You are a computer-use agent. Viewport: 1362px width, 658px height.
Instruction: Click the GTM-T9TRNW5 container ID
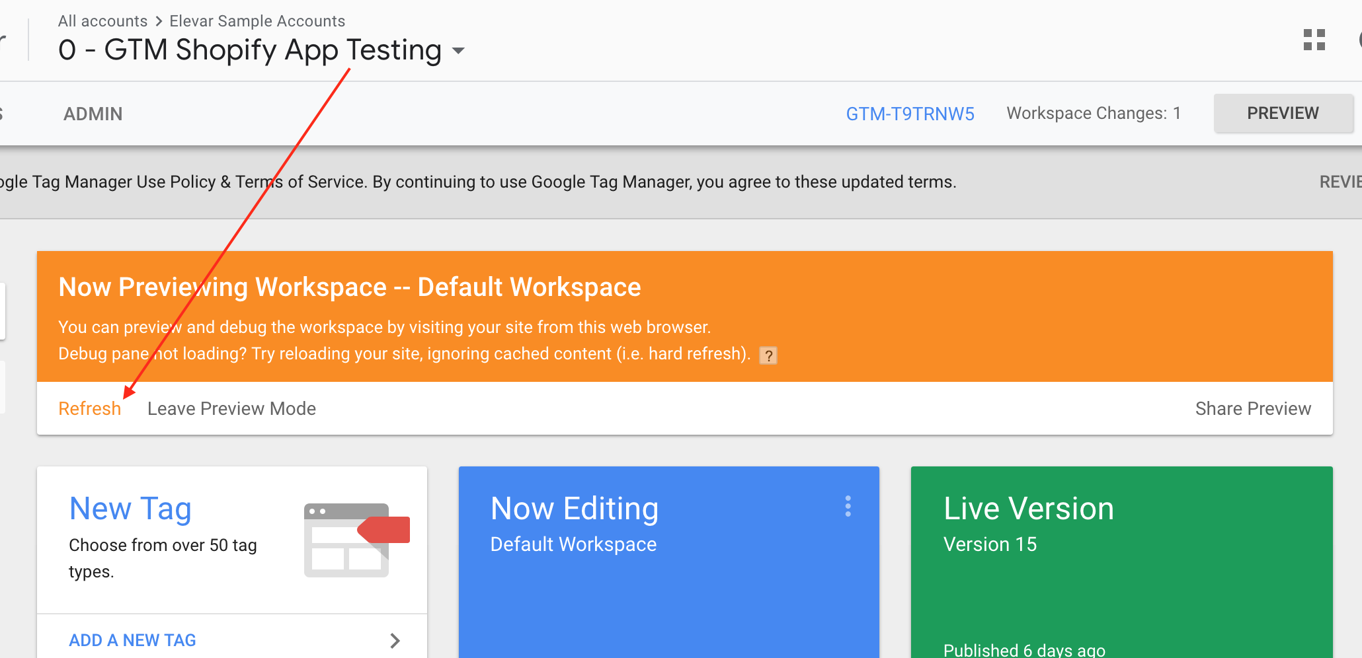pyautogui.click(x=910, y=114)
